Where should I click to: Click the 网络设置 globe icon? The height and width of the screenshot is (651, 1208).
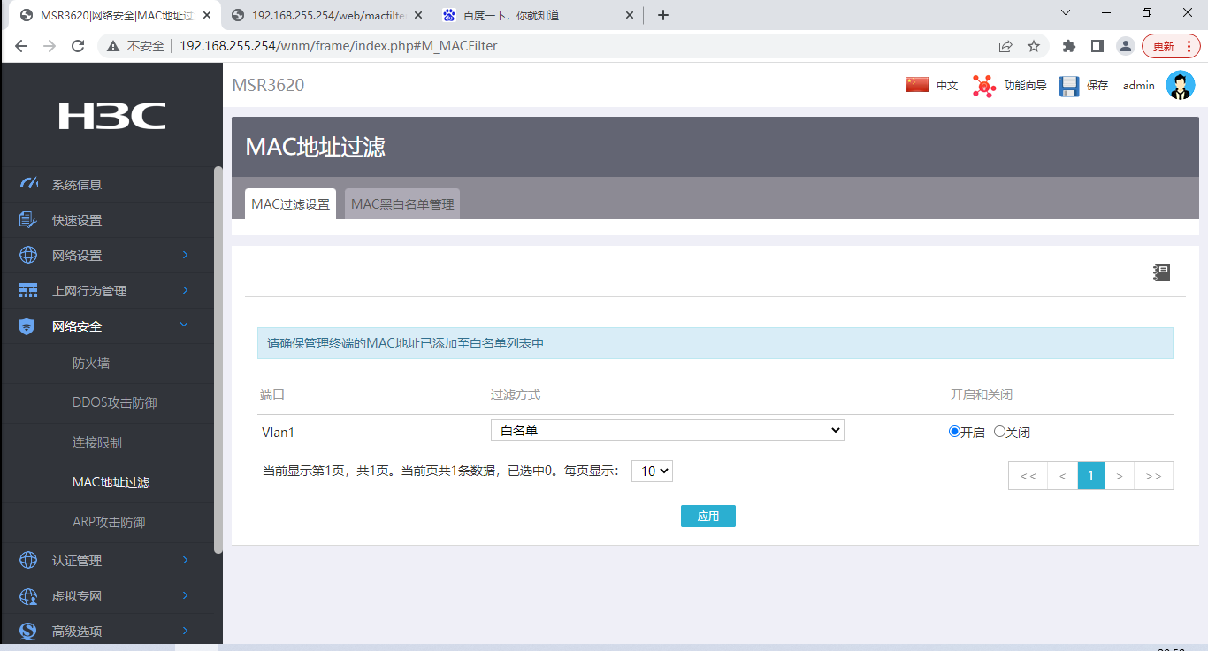(x=28, y=256)
